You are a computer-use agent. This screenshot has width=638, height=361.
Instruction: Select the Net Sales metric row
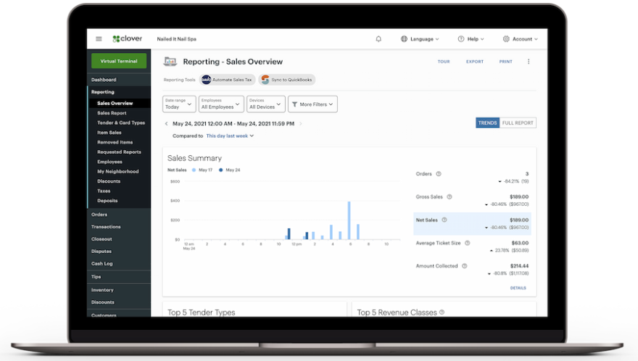click(x=472, y=223)
